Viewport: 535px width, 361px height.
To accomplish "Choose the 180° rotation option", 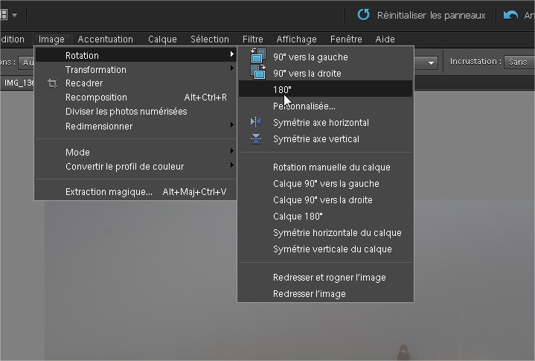I will click(x=283, y=89).
